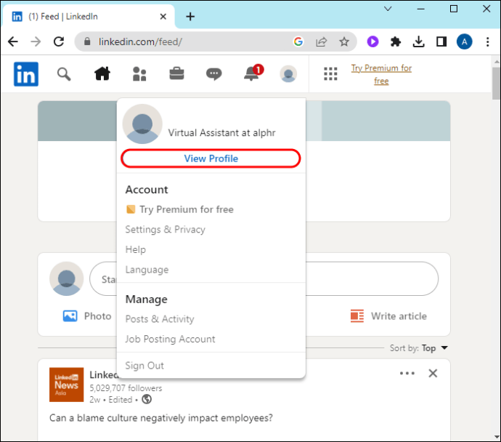Open the Jobs briefcase icon
This screenshot has height=442, width=501.
[x=176, y=74]
